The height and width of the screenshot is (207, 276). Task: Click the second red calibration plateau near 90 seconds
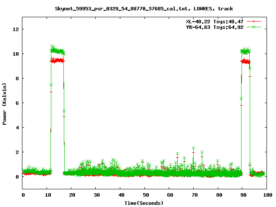[x=245, y=61]
